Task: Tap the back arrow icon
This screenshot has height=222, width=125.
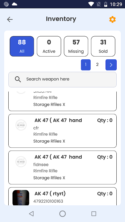Action: coord(10,19)
